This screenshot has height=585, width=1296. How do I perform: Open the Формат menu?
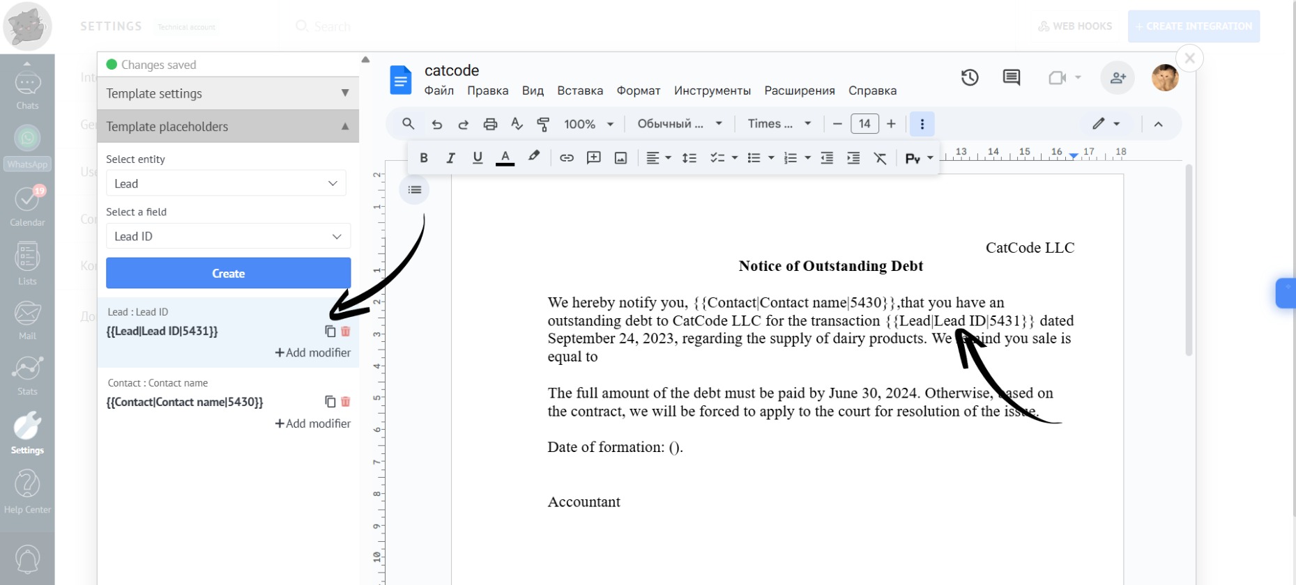(x=638, y=91)
